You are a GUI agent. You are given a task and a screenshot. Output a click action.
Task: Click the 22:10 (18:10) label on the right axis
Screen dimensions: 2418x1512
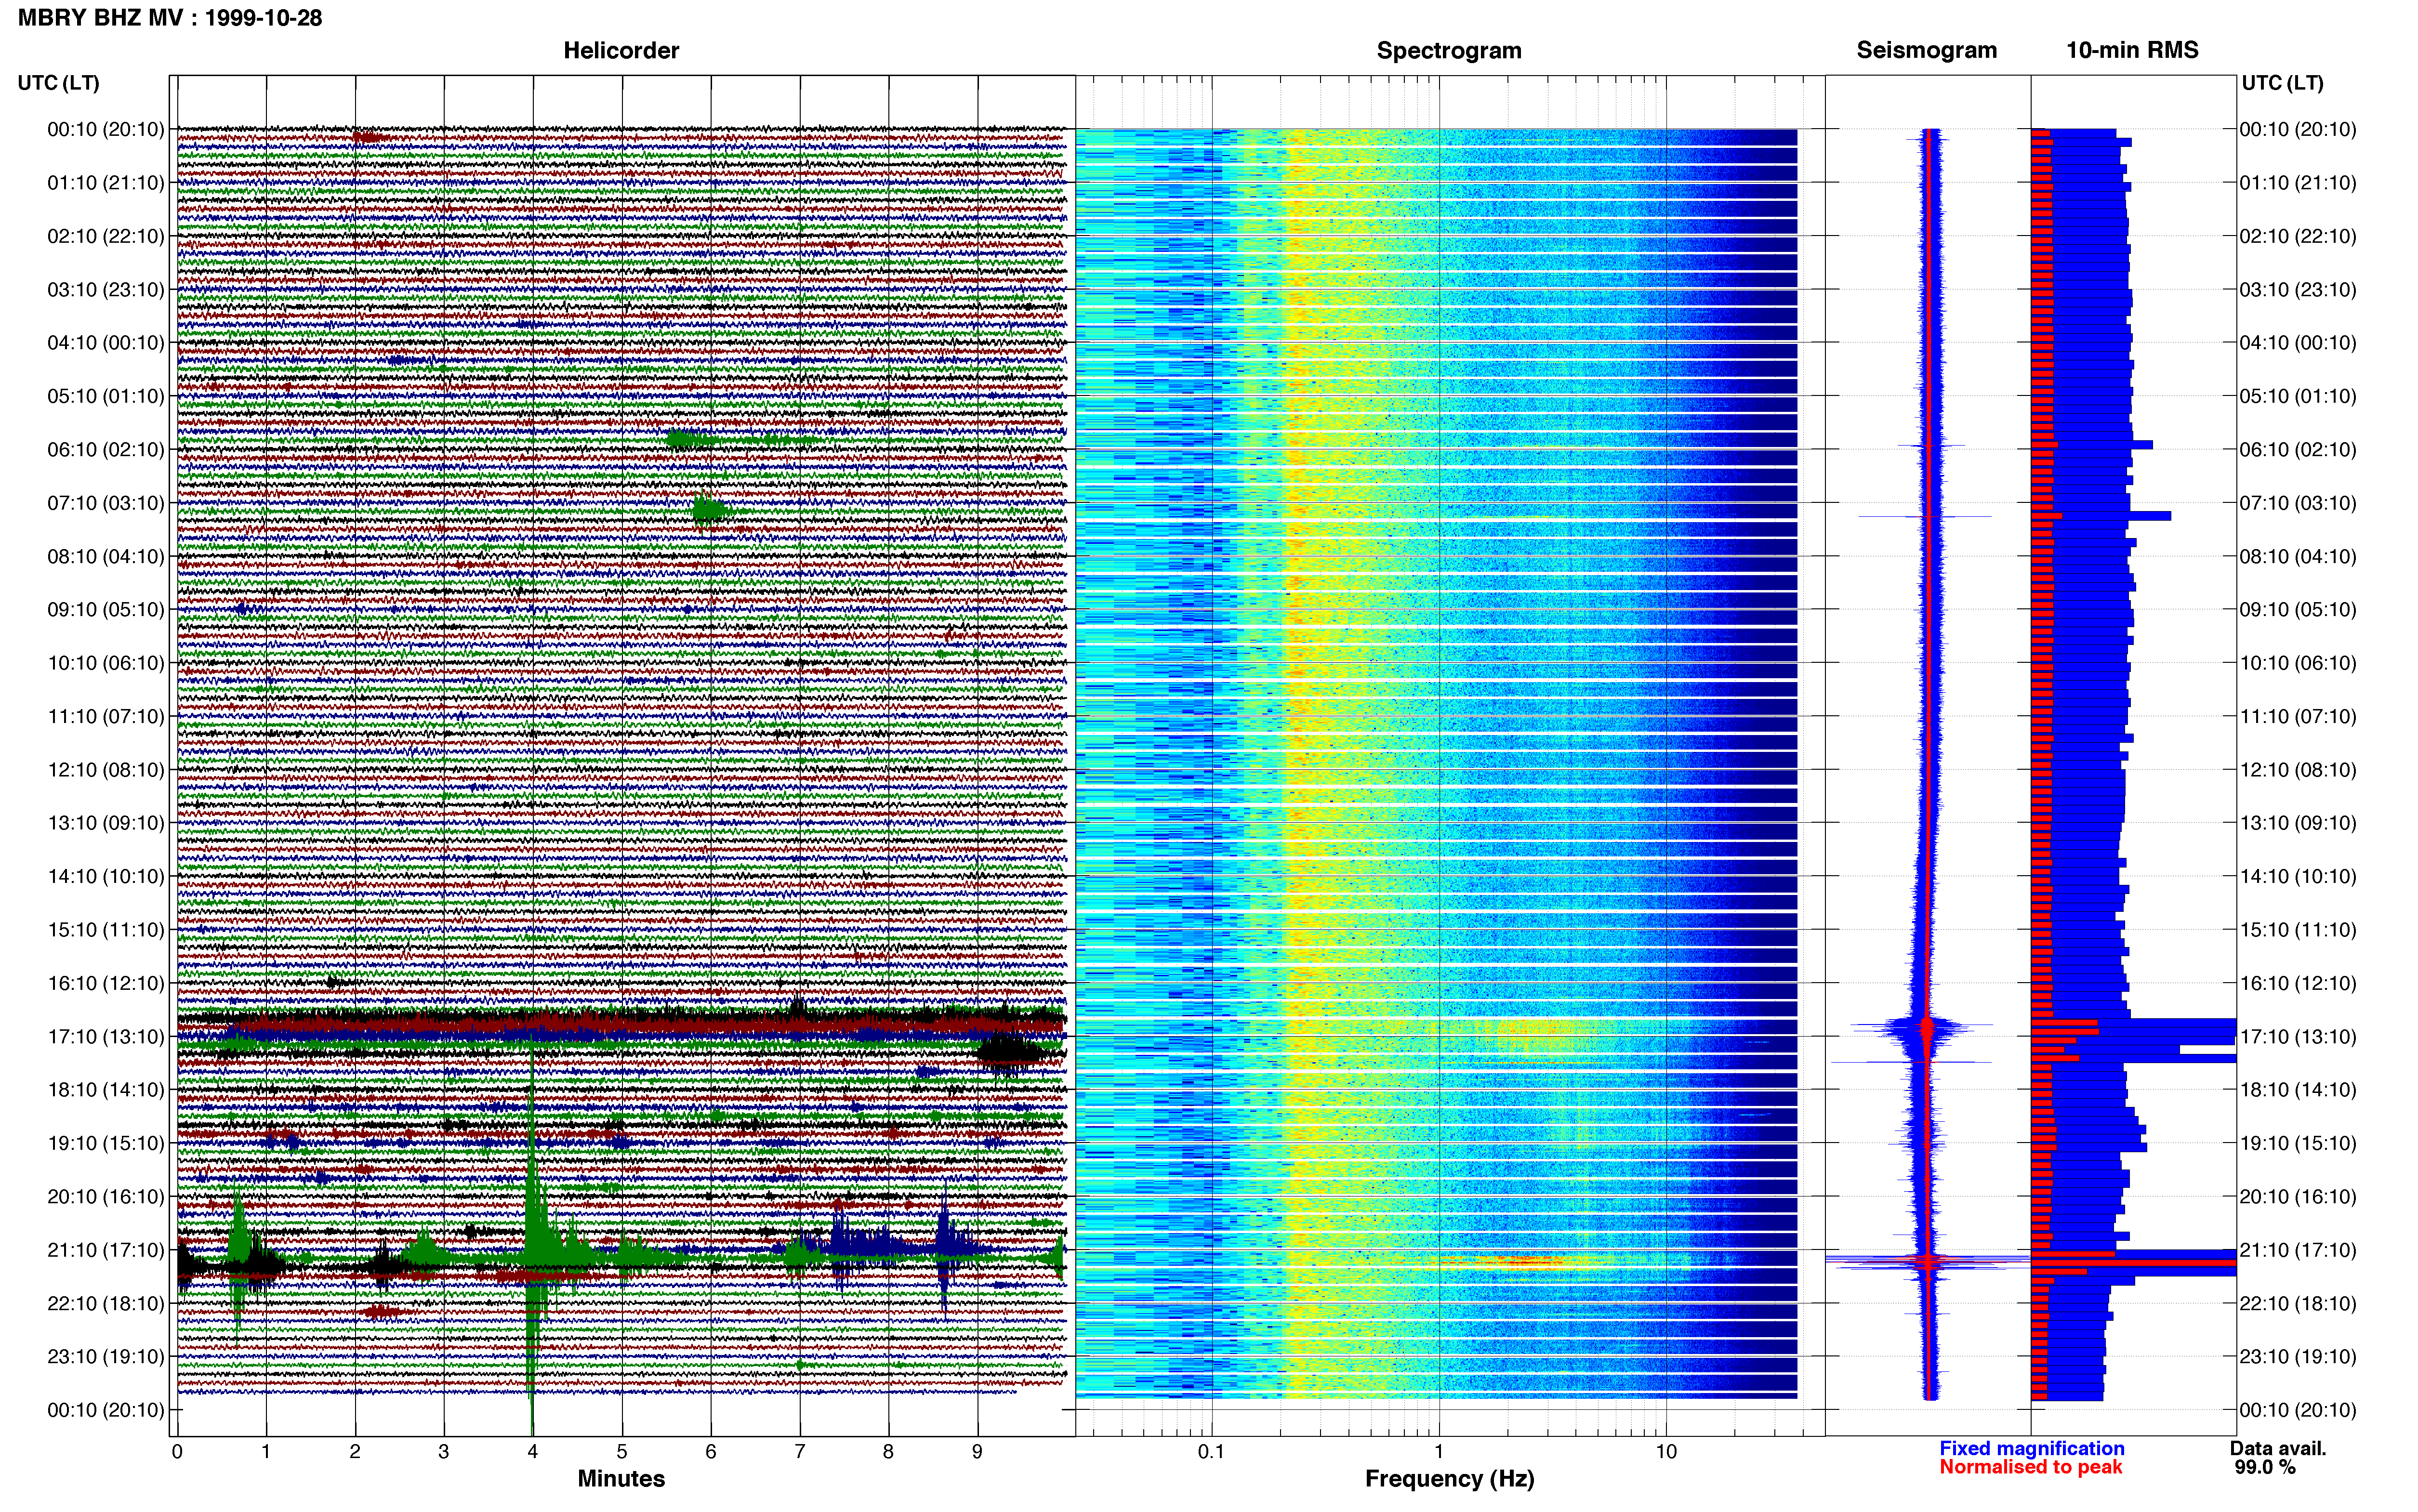click(2298, 1303)
